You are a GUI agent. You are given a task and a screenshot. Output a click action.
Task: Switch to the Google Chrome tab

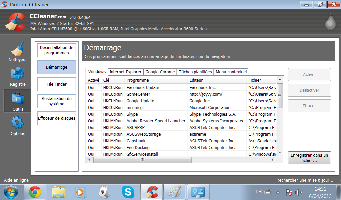pos(160,72)
